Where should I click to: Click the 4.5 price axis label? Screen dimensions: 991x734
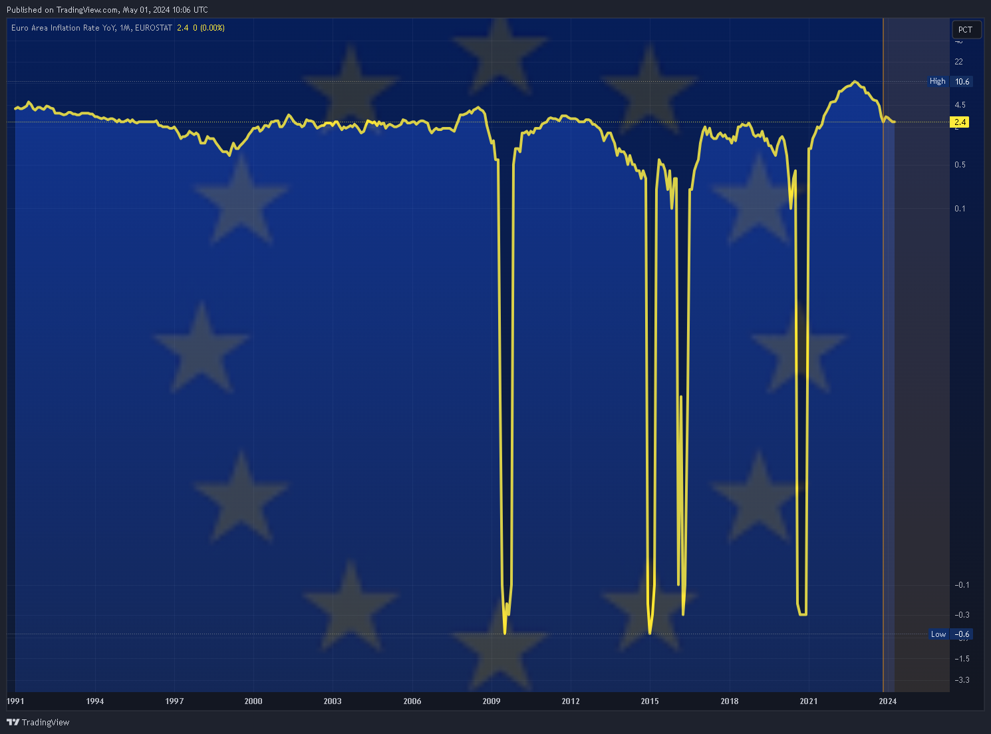[960, 105]
